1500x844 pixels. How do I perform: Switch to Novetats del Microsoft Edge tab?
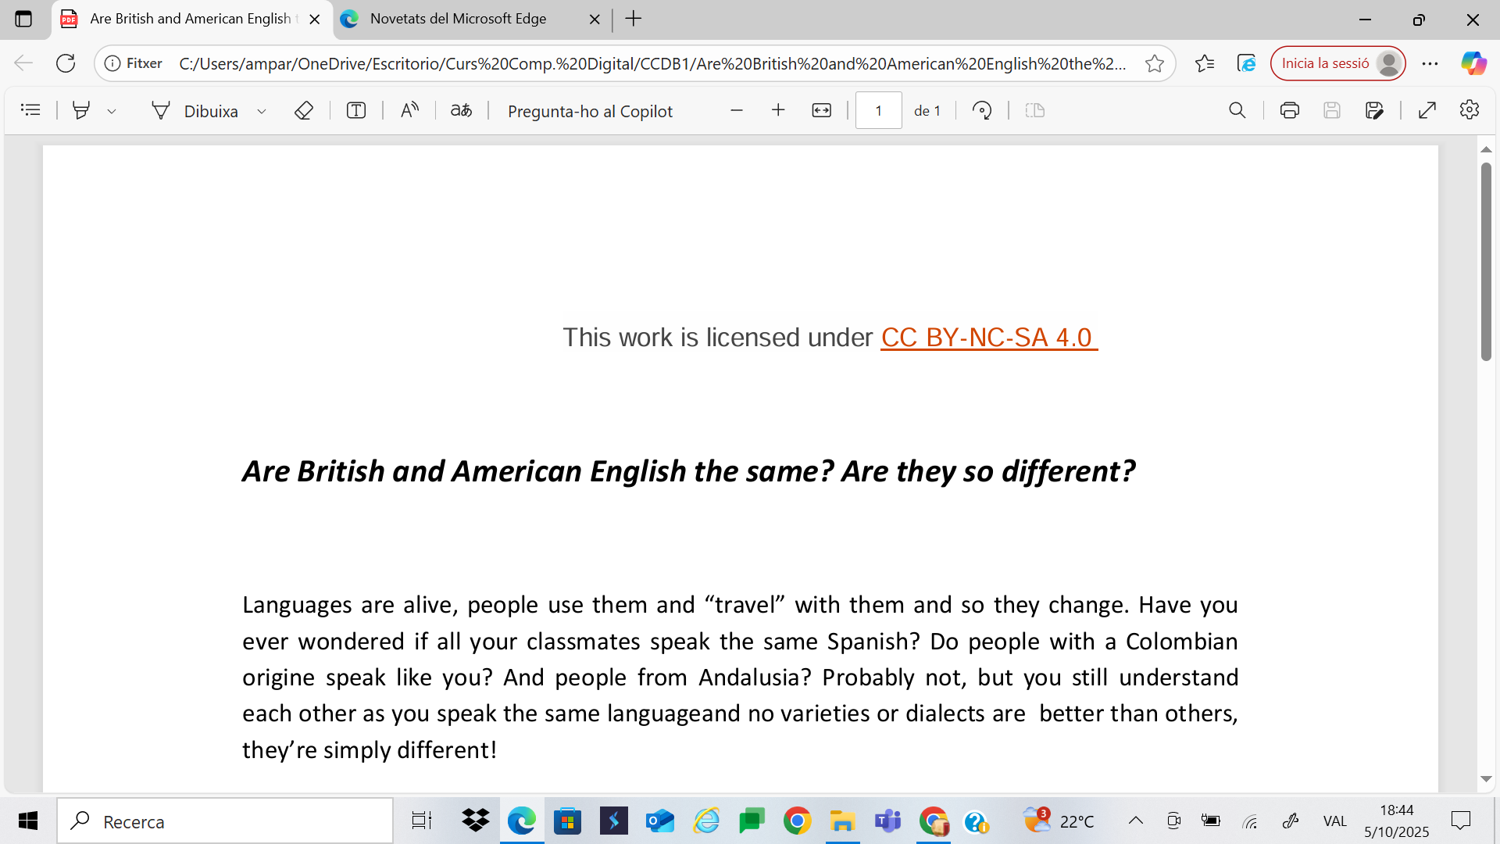click(x=459, y=19)
